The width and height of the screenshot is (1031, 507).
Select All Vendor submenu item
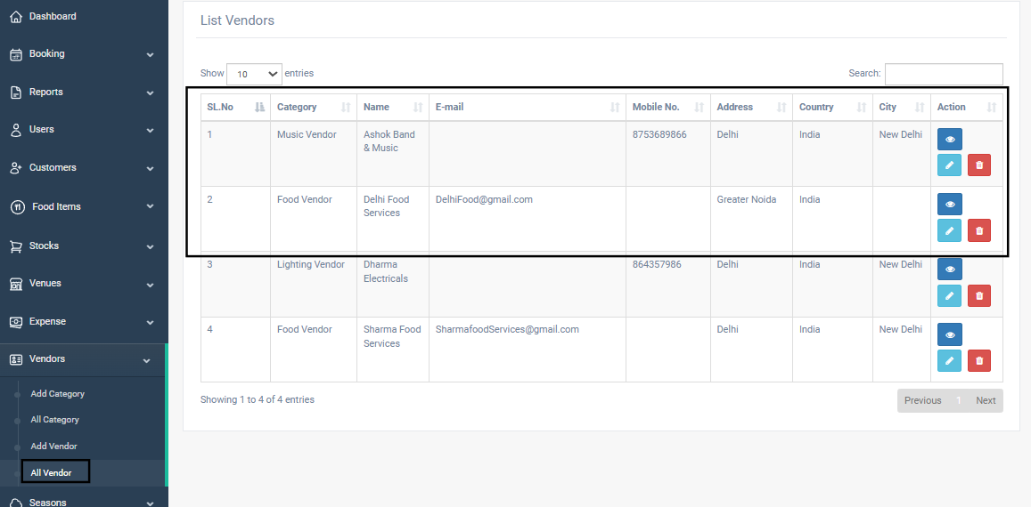tap(52, 473)
